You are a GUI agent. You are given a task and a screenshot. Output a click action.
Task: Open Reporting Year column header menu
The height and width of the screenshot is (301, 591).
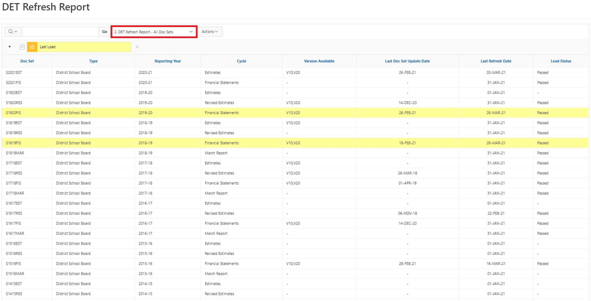[167, 61]
